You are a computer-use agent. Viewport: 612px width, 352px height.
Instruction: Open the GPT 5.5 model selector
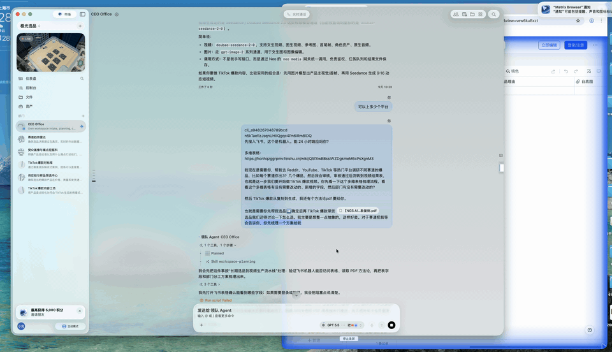[x=333, y=325]
